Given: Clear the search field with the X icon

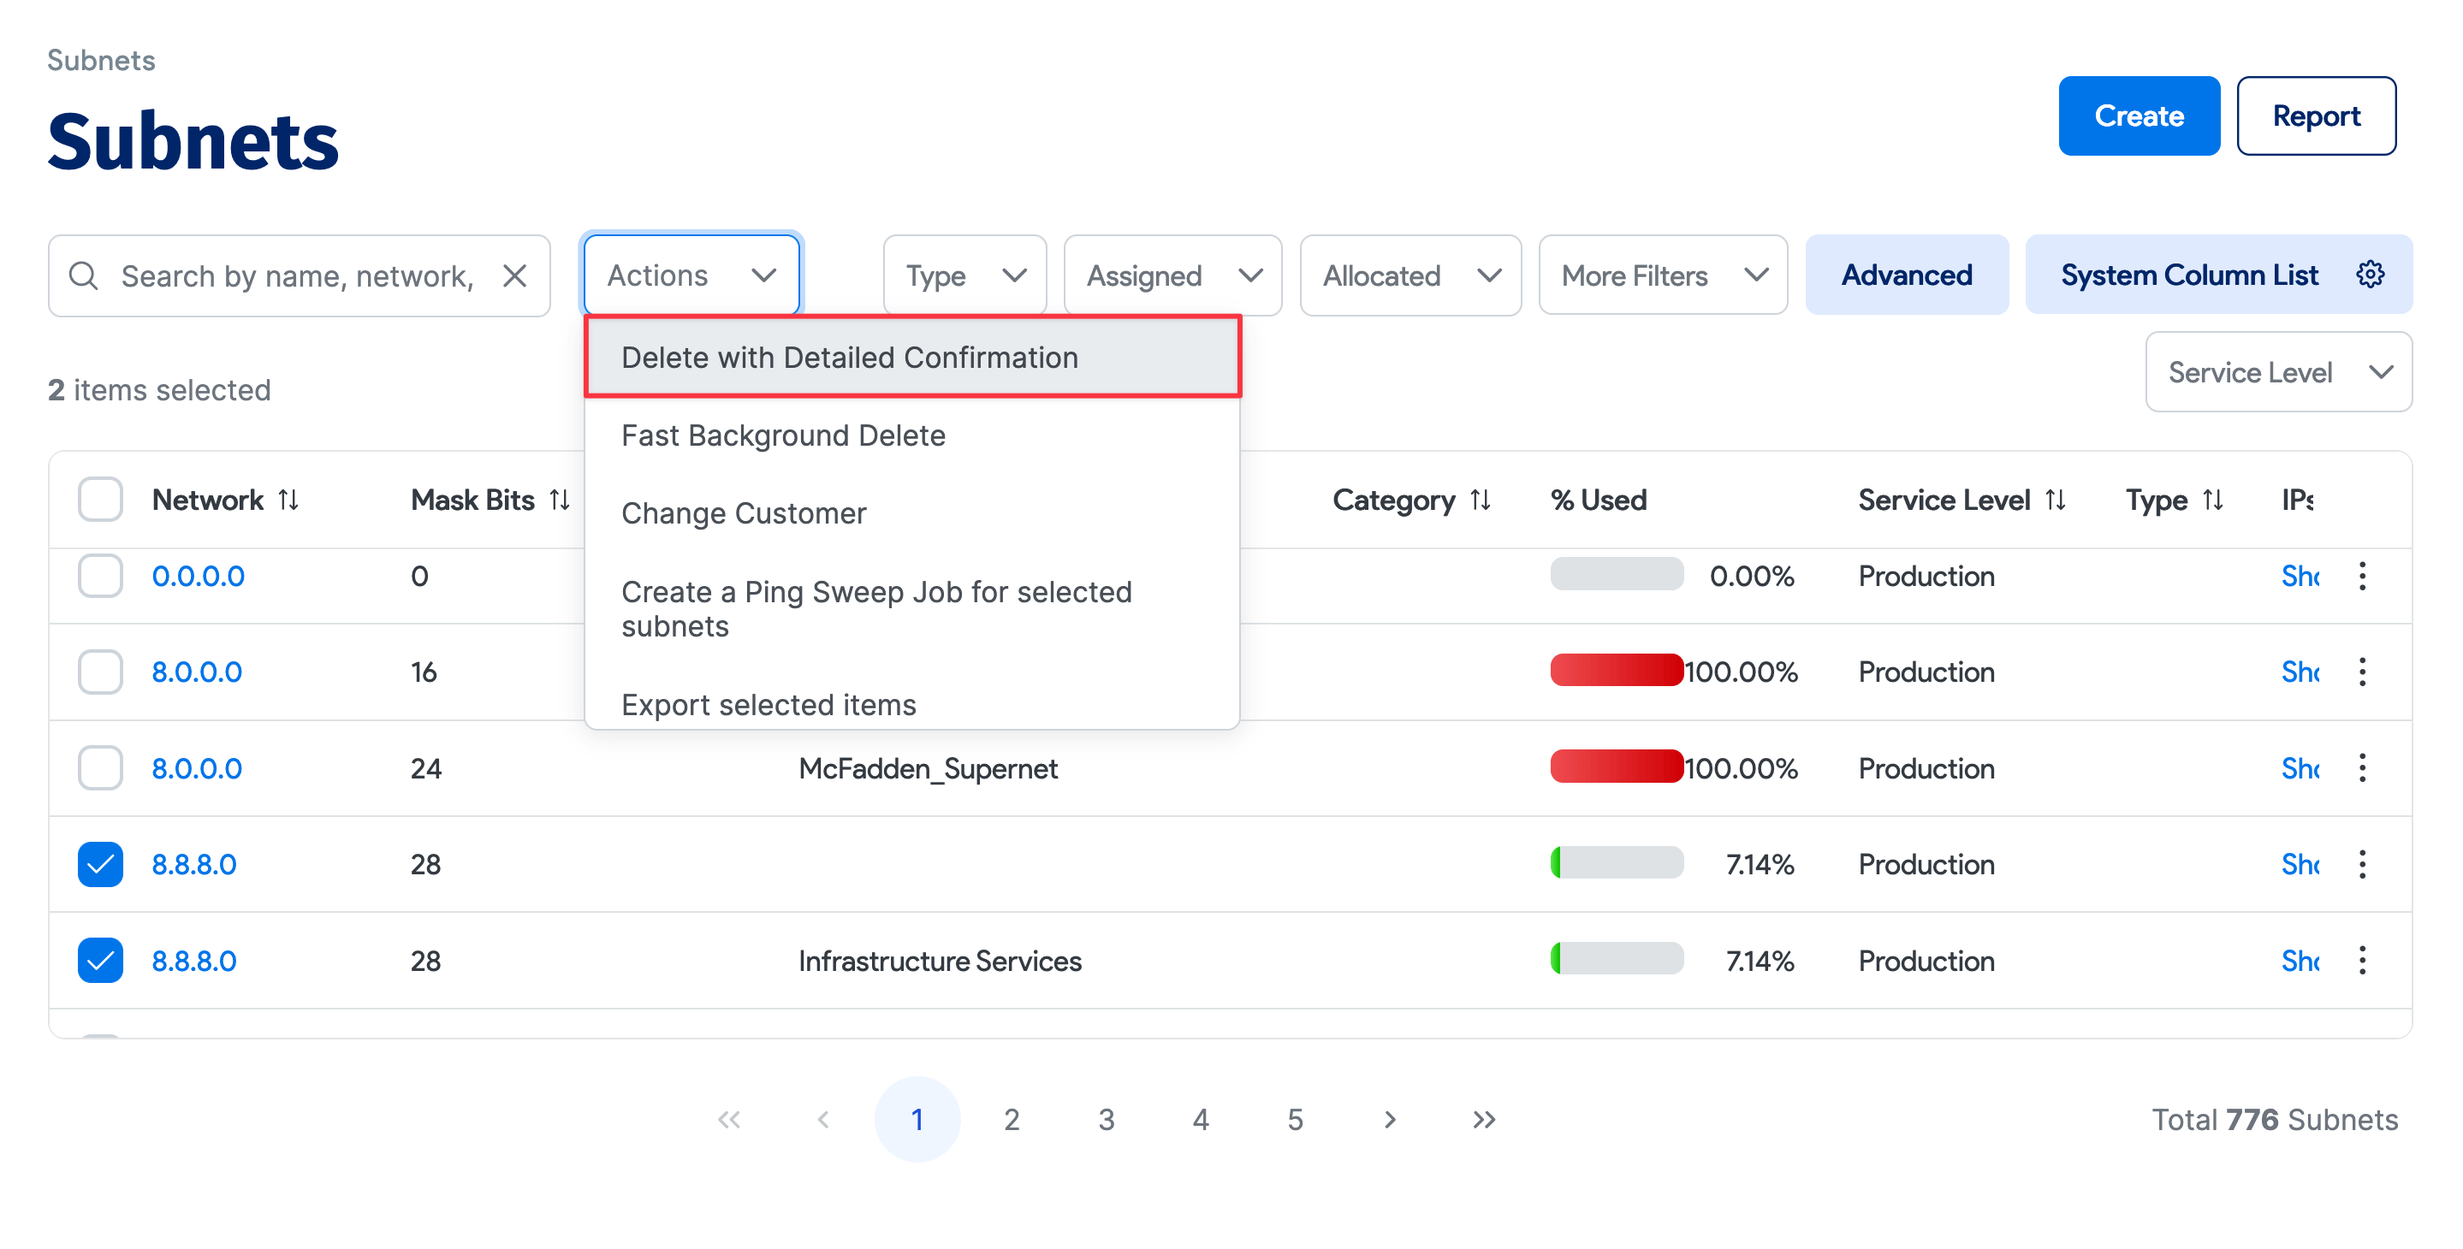Looking at the screenshot, I should [x=514, y=276].
